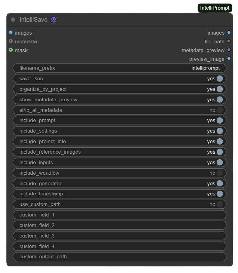Screen dimensions: 238x273
Task: Click the custom_output_path field
Action: click(x=119, y=257)
